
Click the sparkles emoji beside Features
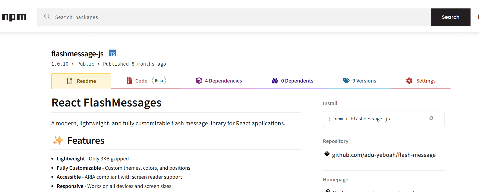58,140
